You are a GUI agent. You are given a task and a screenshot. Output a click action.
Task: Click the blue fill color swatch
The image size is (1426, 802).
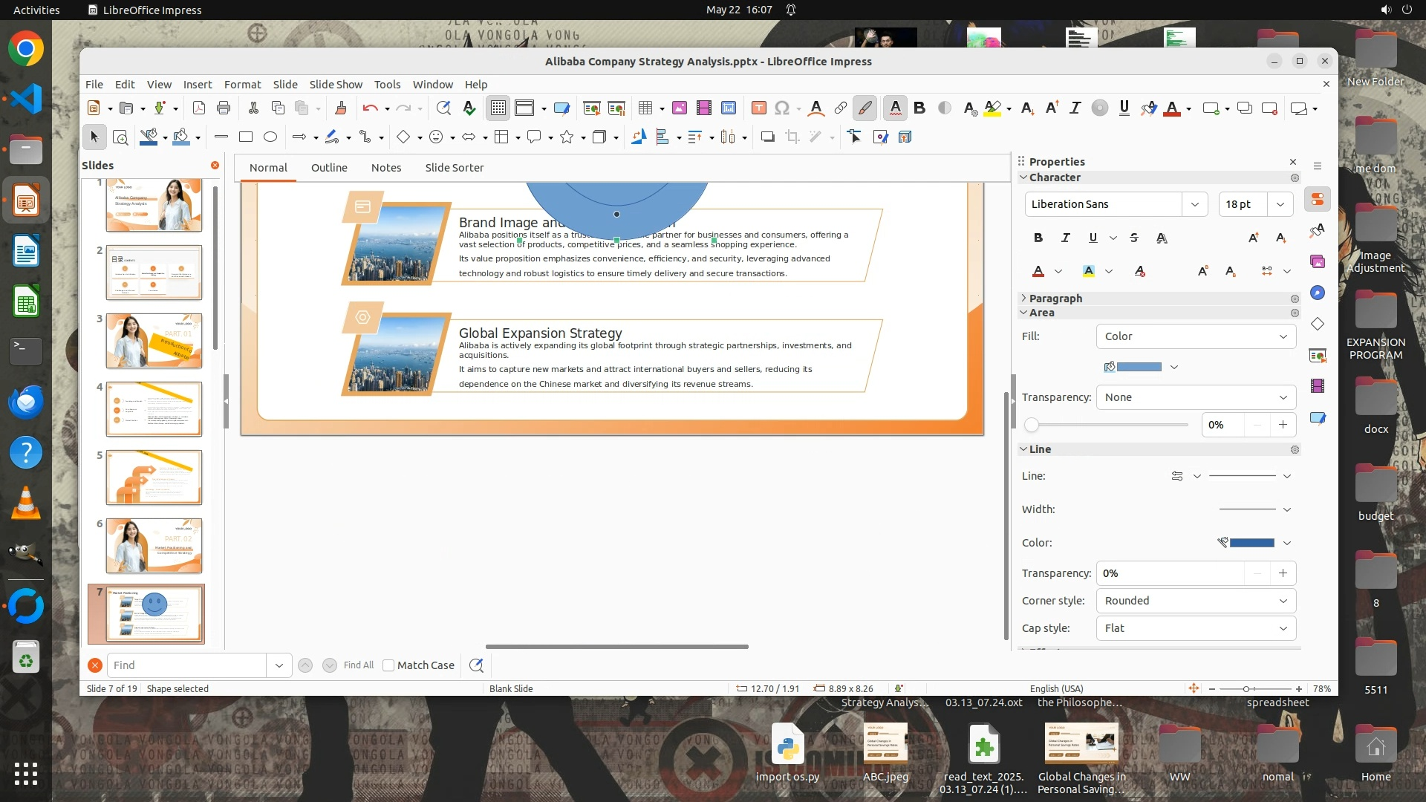(x=1139, y=367)
